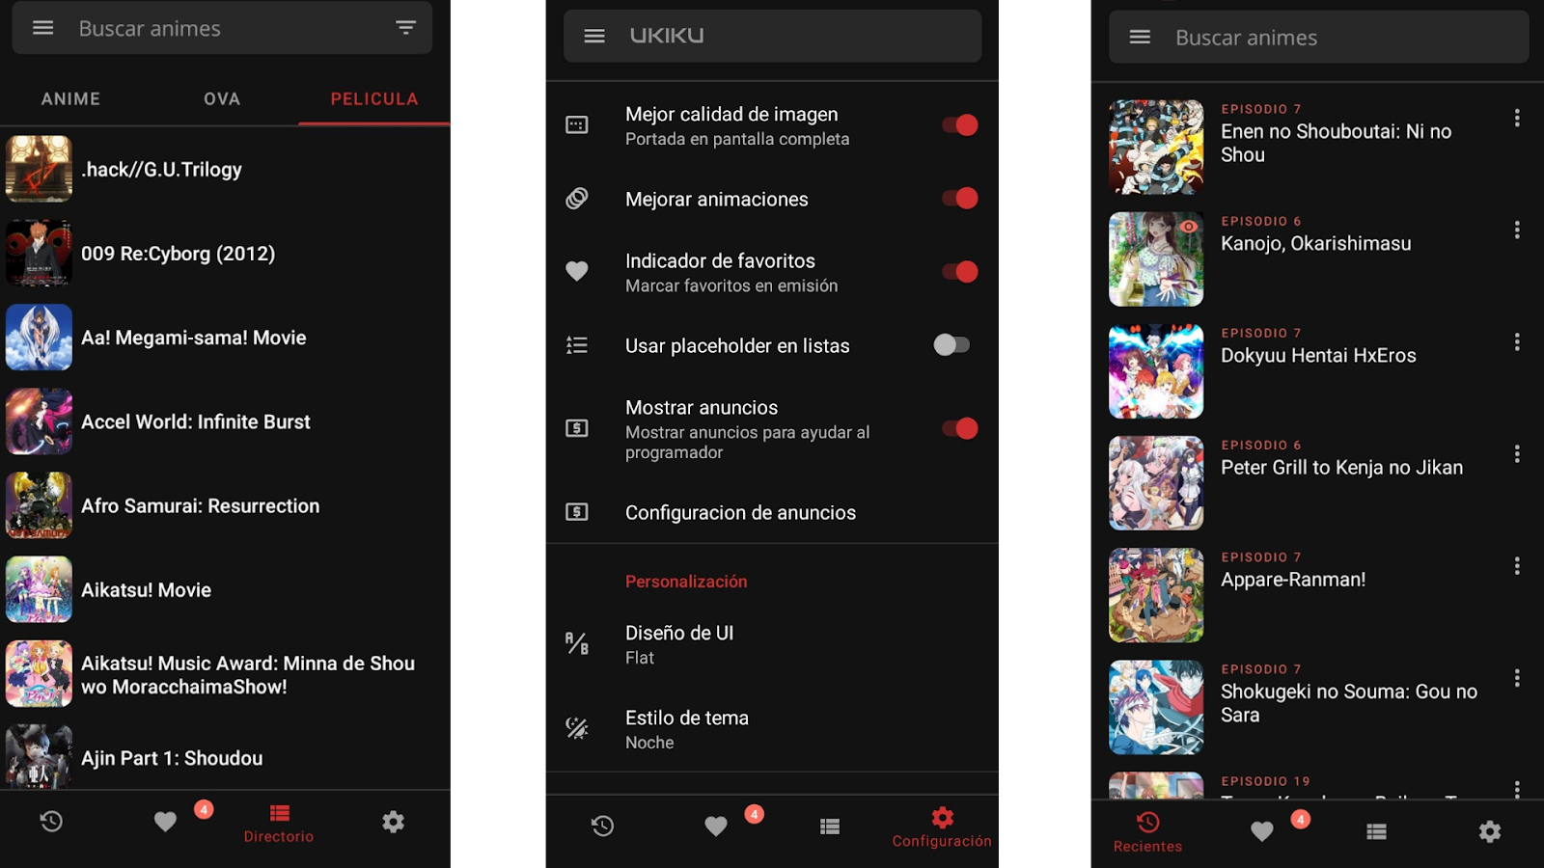Open options for Enen no Shouboutai episode
The image size is (1544, 868).
click(x=1518, y=121)
